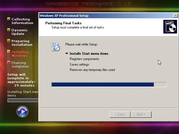Click the blue play button orb

[23, 111]
